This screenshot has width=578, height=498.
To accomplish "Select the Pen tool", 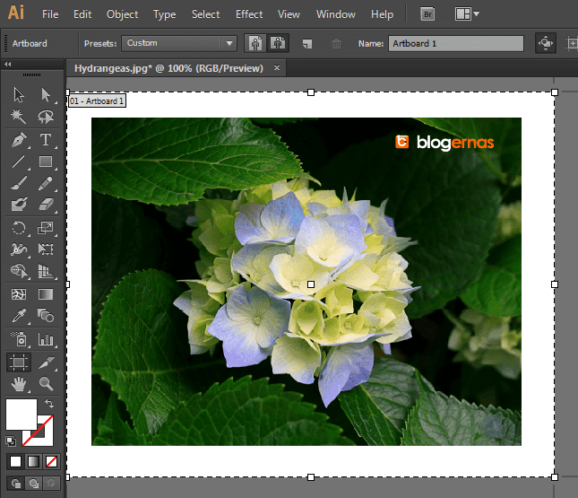I will (x=19, y=140).
